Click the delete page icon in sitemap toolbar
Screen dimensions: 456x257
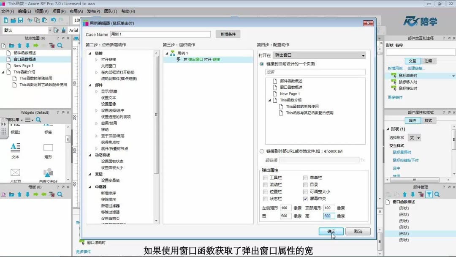(x=51, y=45)
